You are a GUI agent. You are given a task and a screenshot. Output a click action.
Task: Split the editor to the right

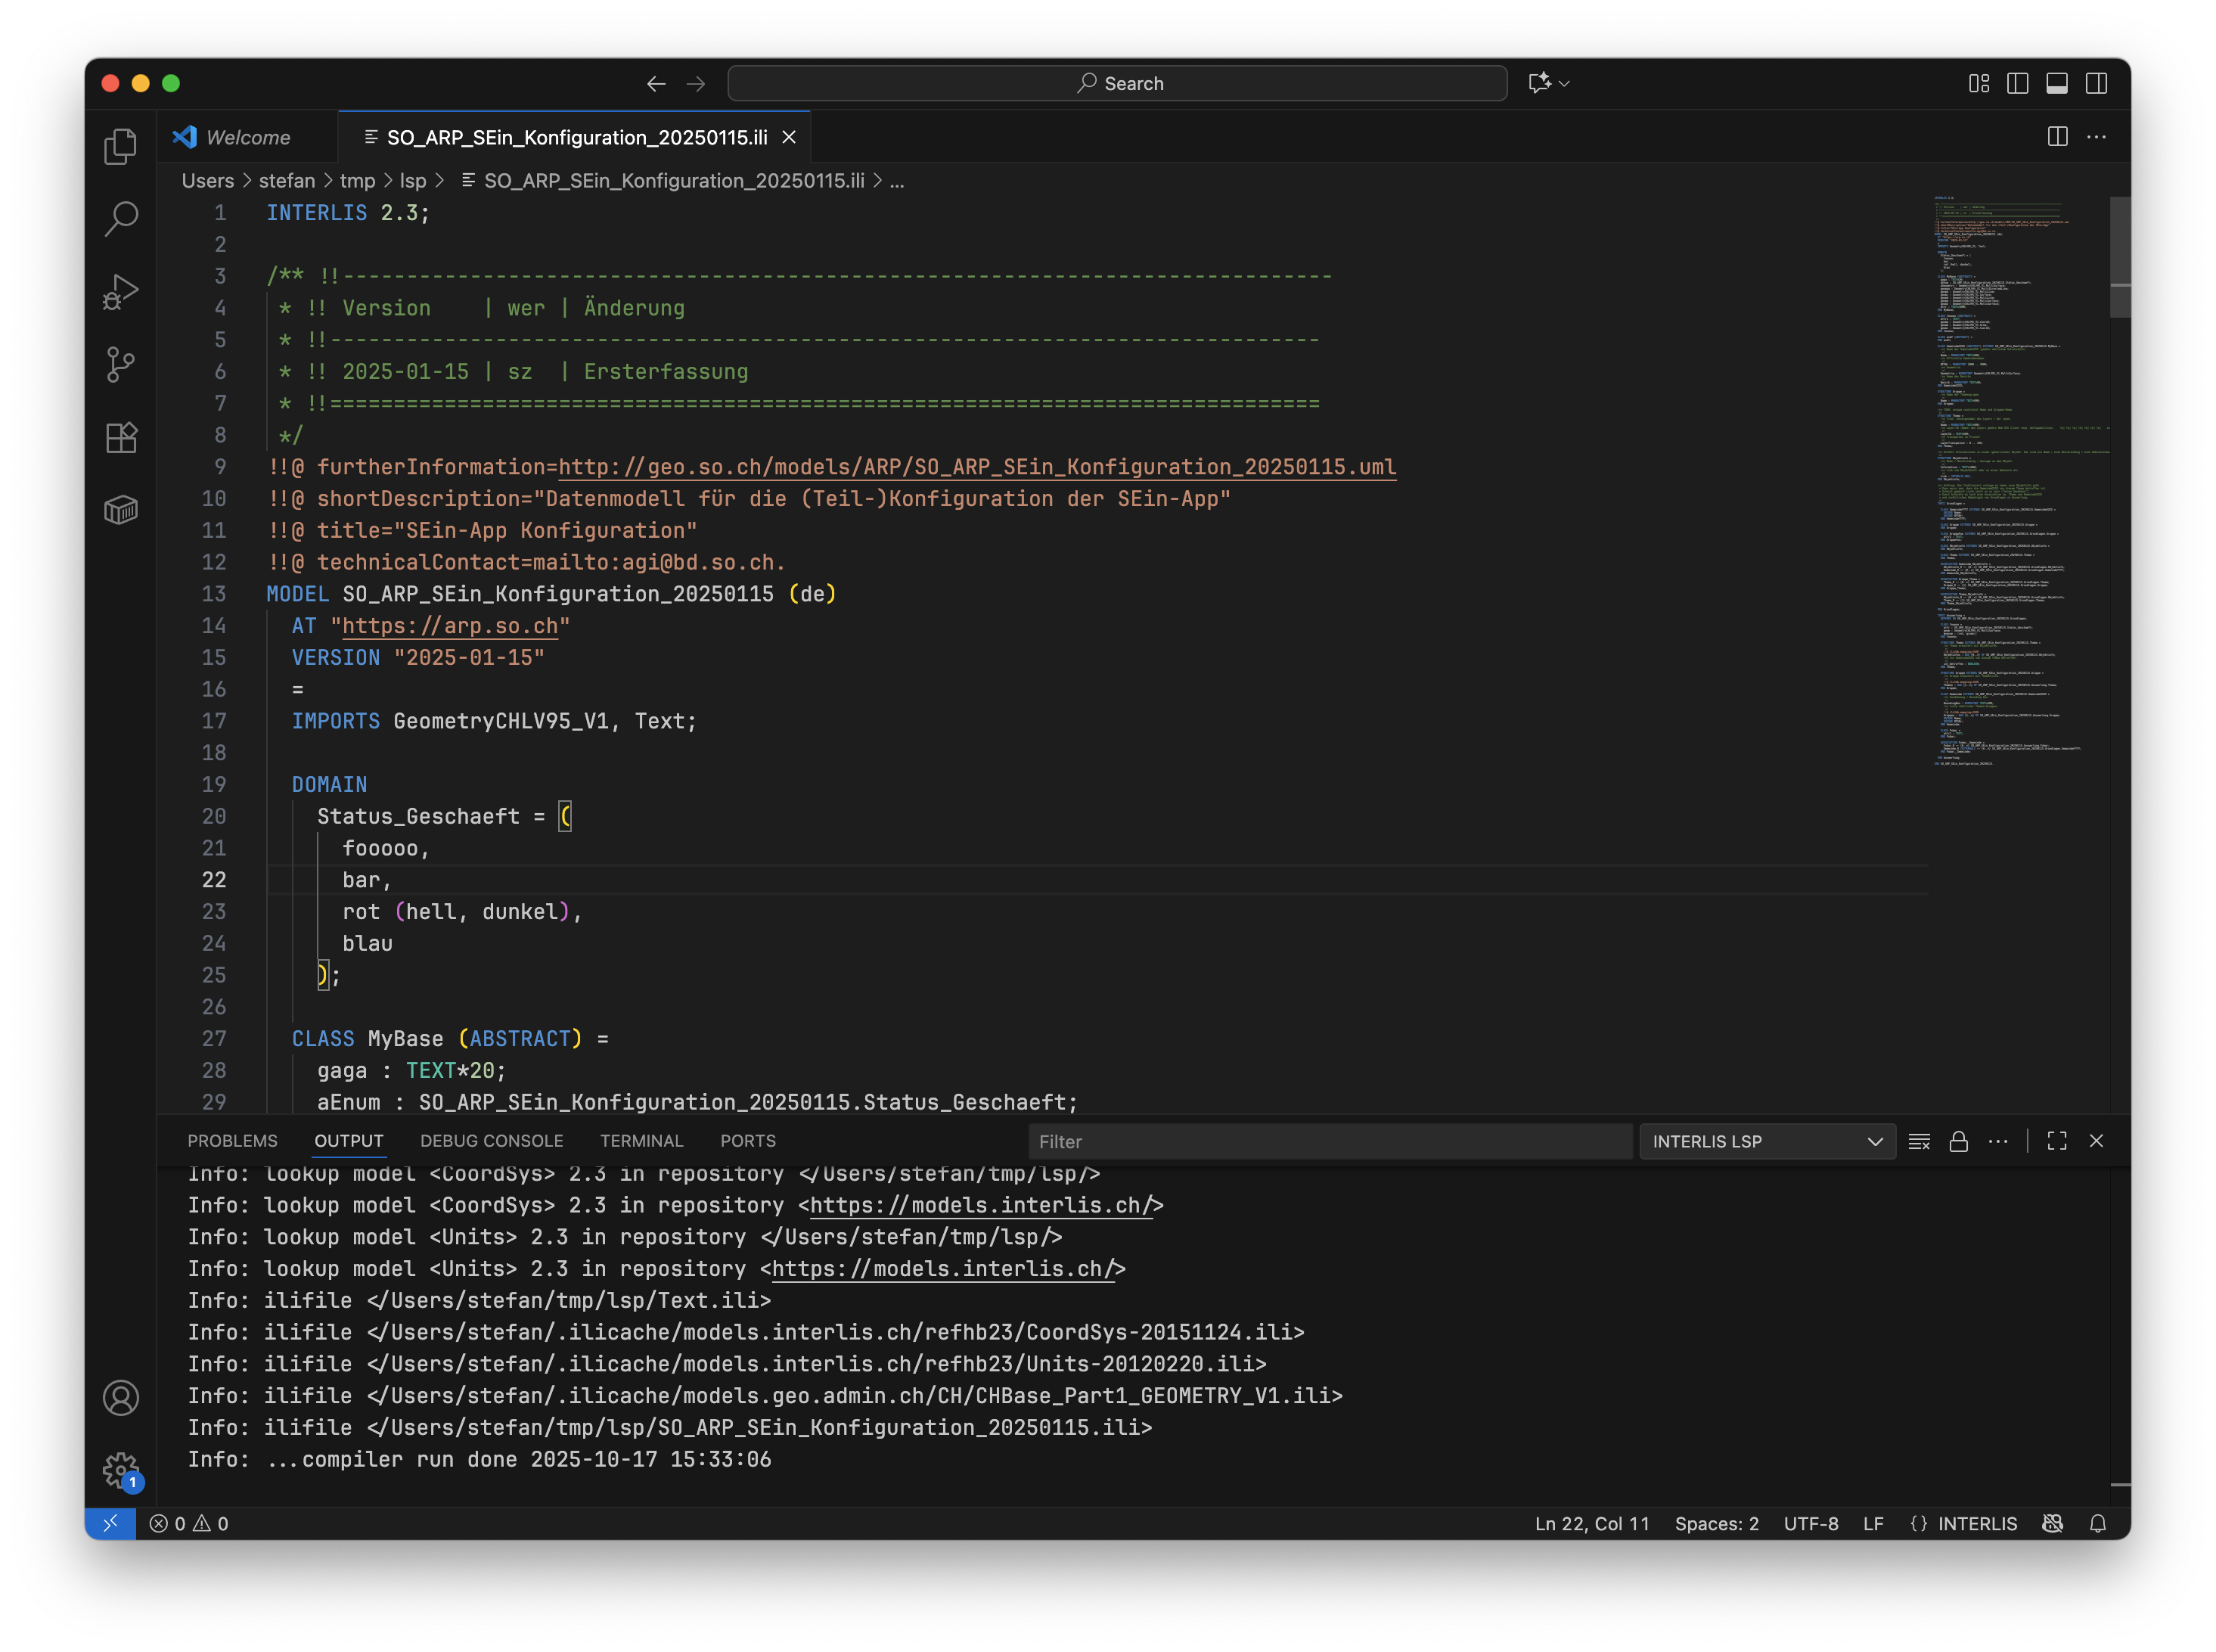click(x=2057, y=137)
